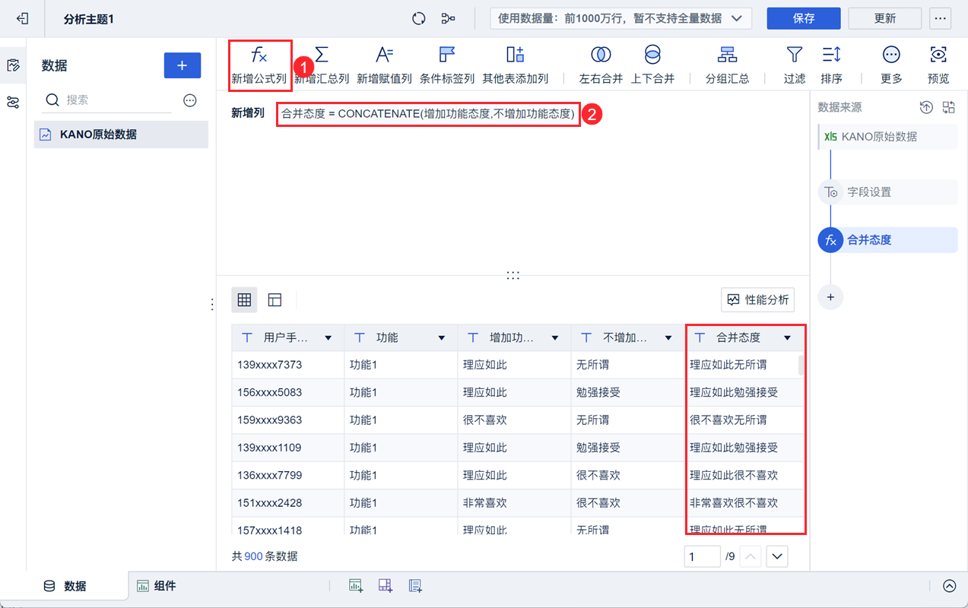Select the 新增公式列 tool
Viewport: 968px width, 608px height.
[x=259, y=65]
